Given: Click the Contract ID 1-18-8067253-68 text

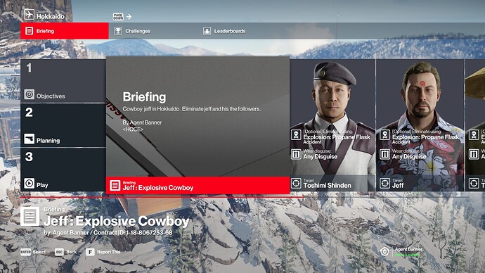Looking at the screenshot, I should pyautogui.click(x=133, y=233).
